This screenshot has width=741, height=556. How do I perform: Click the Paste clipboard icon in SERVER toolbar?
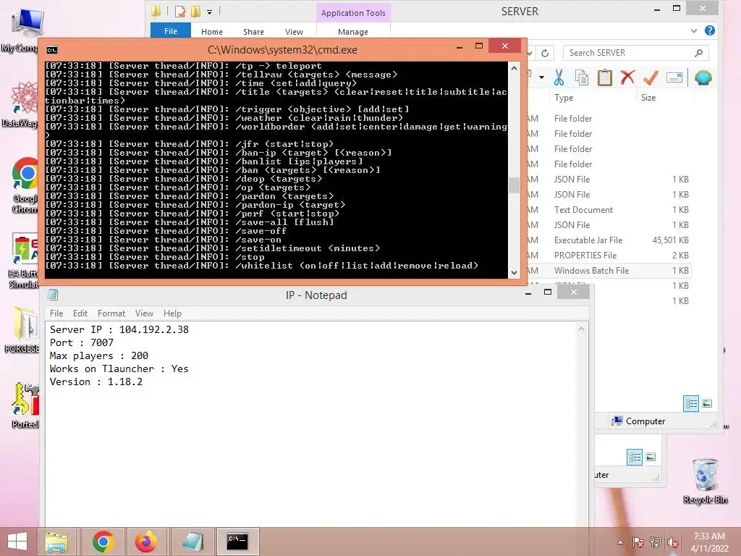click(604, 77)
